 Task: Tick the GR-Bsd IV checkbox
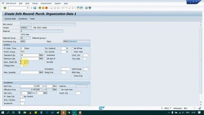coord(46,59)
